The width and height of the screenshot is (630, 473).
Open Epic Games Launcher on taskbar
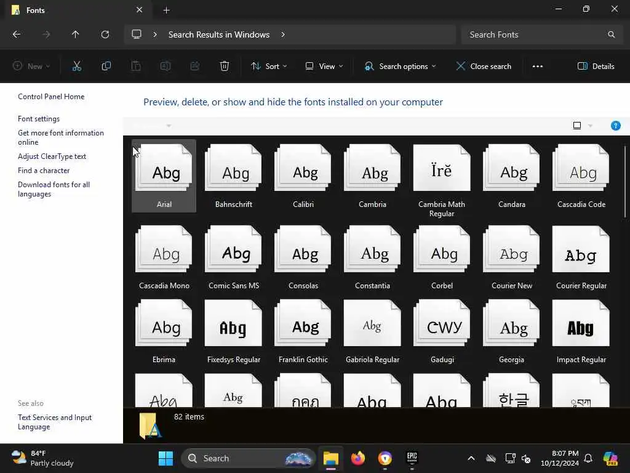(x=412, y=458)
